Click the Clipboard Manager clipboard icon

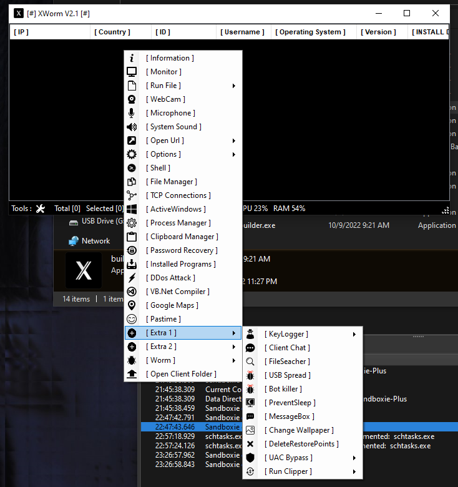[x=132, y=237]
